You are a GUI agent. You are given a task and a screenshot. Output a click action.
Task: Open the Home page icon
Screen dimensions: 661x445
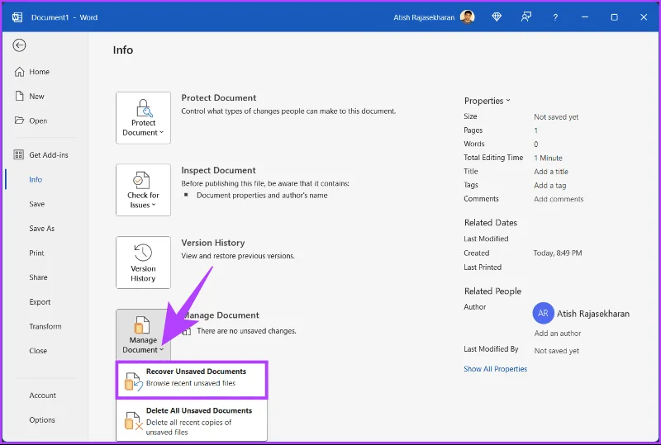[19, 72]
